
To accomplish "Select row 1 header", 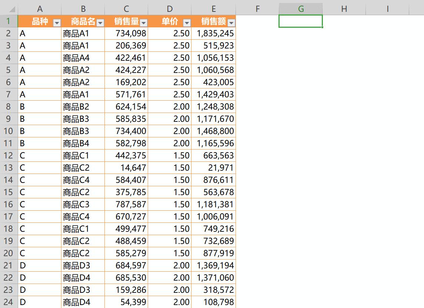I will click(x=9, y=21).
